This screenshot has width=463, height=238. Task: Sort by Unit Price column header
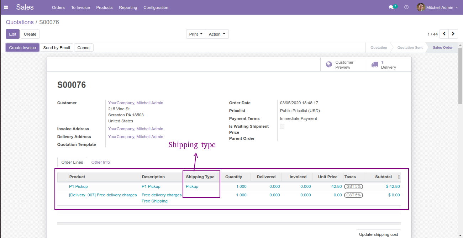[328, 177]
